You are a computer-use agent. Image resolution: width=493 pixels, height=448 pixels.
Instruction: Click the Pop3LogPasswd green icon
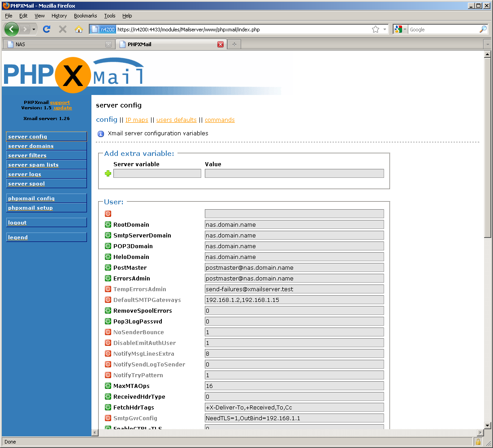click(x=108, y=321)
